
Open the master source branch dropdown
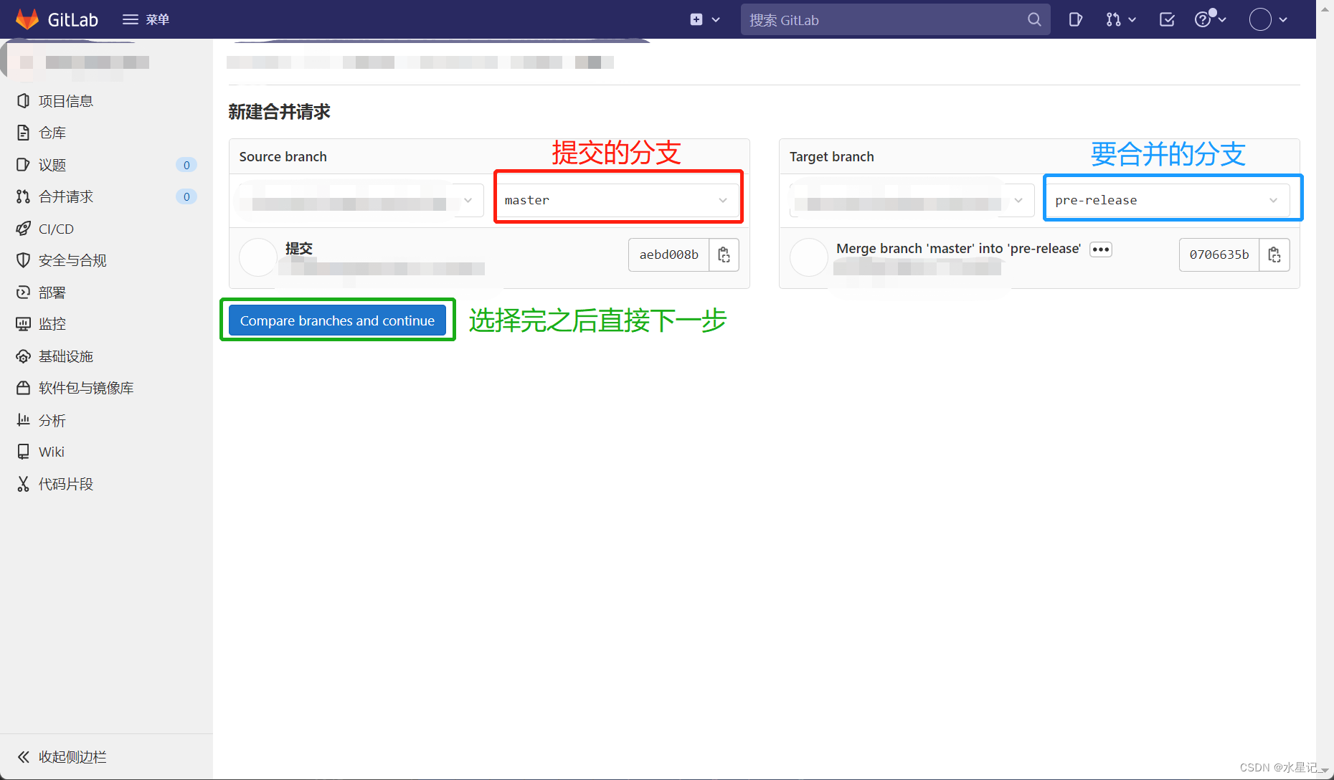(618, 200)
